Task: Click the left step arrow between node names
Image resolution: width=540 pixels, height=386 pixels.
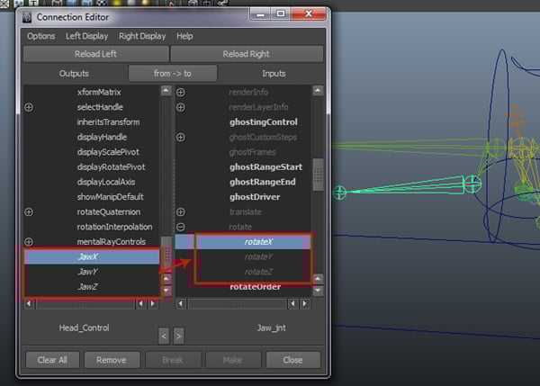Action: click(163, 336)
